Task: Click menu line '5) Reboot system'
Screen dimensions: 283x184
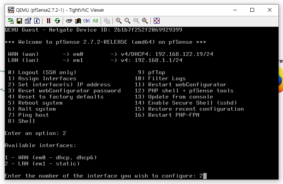Action: point(35,103)
